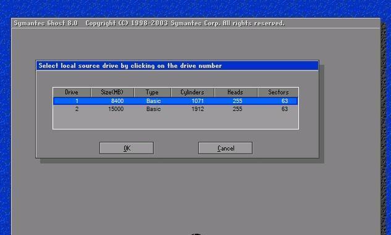Viewport: 391px width, 235px height.
Task: Click the Symantec Ghost 8.0 title text
Action: [46, 23]
